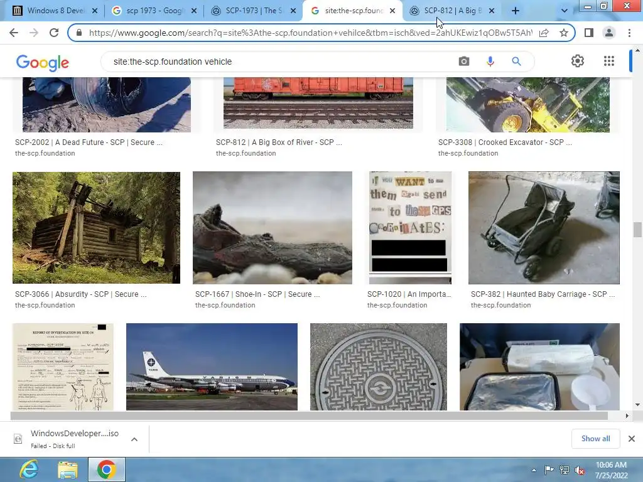Open SCP-1020 An Important result link
The image size is (643, 482).
(x=409, y=294)
